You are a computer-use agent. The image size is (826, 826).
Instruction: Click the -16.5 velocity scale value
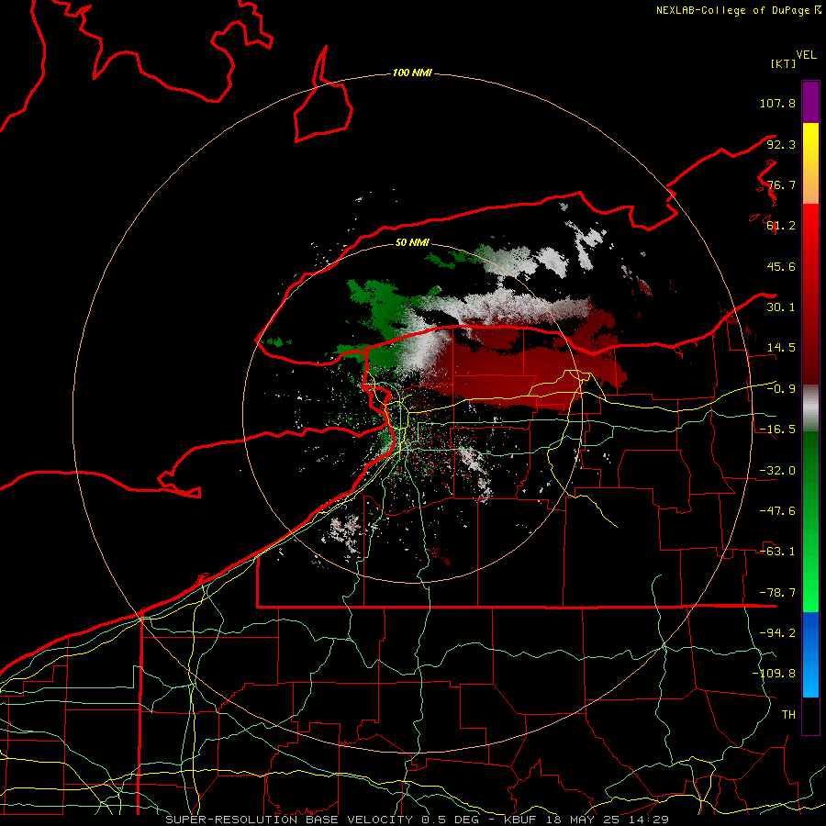click(x=777, y=430)
